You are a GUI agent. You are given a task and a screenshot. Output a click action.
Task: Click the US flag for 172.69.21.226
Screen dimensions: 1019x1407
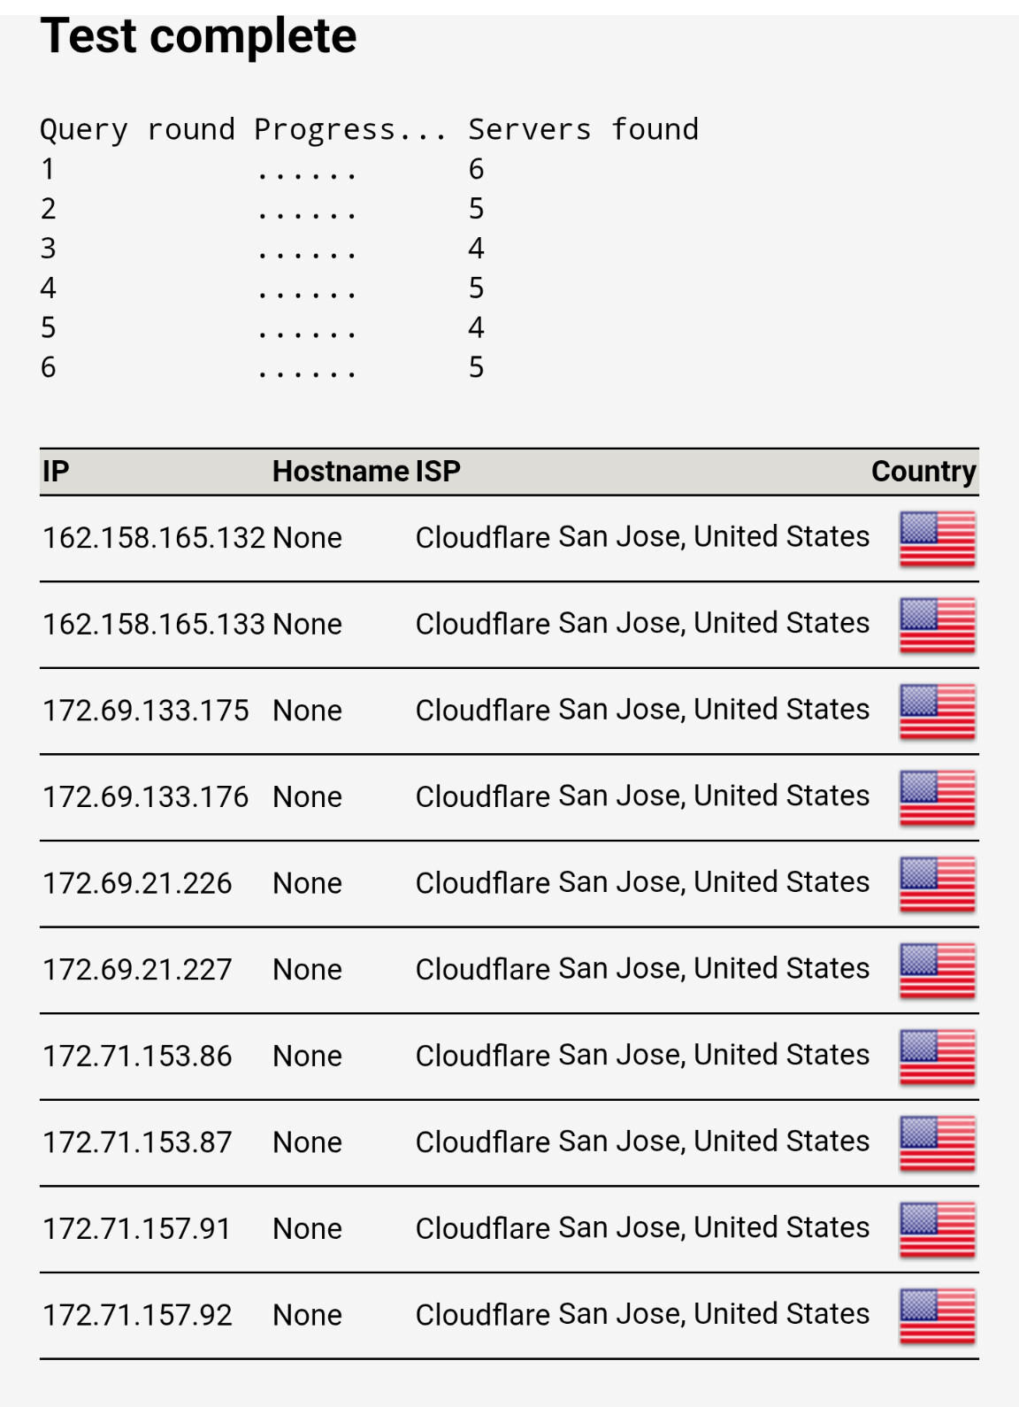tap(938, 884)
